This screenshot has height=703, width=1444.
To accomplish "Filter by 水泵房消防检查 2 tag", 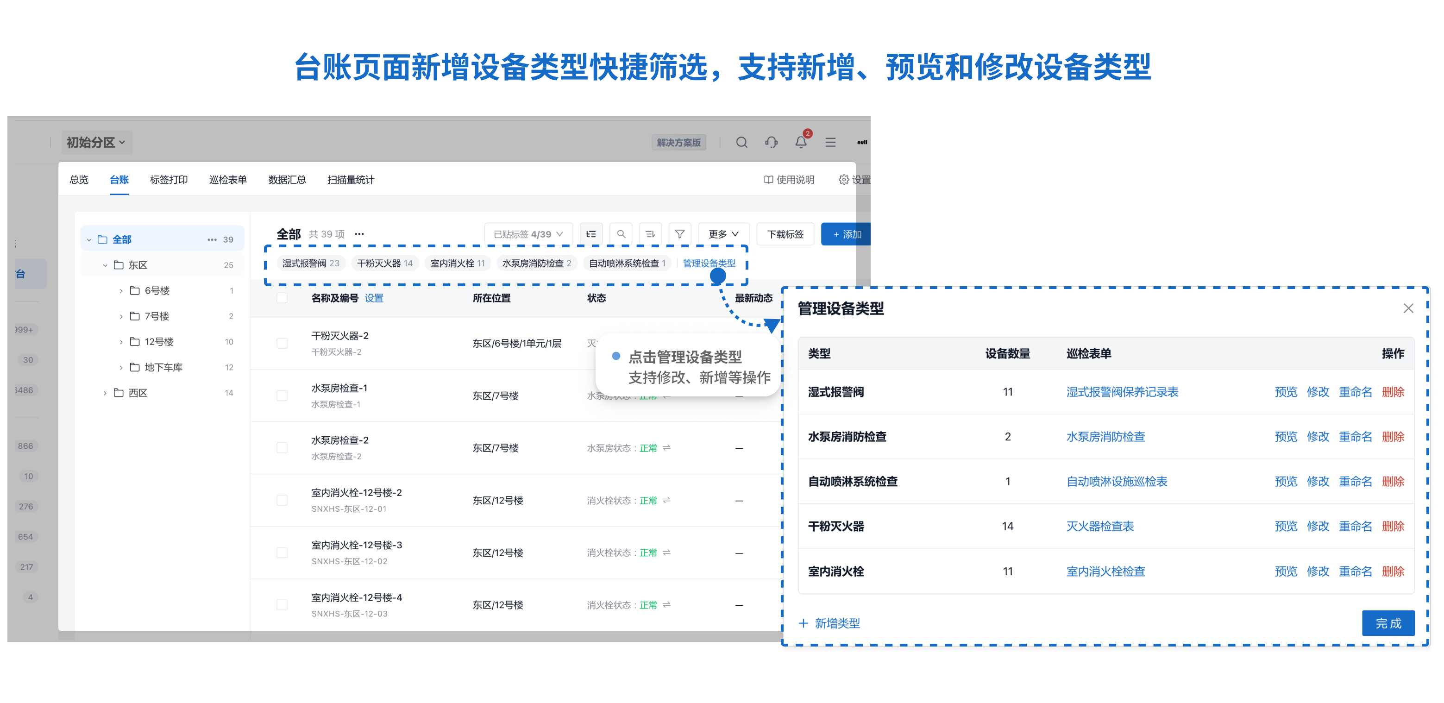I will pos(536,264).
